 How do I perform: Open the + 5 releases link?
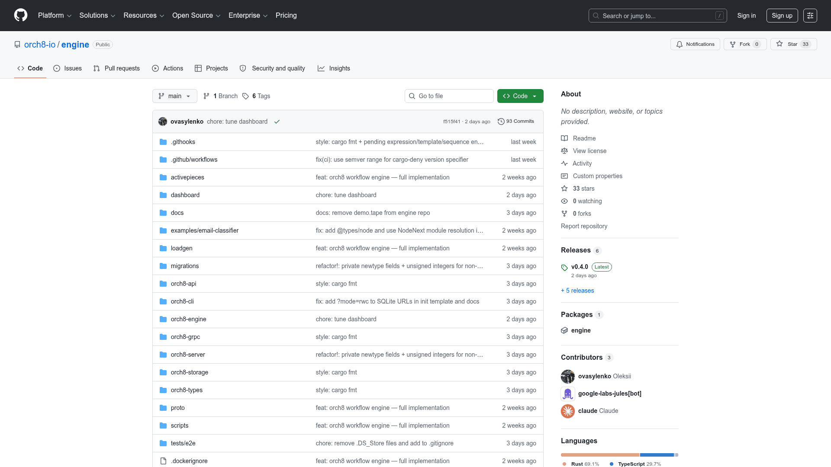pos(577,291)
